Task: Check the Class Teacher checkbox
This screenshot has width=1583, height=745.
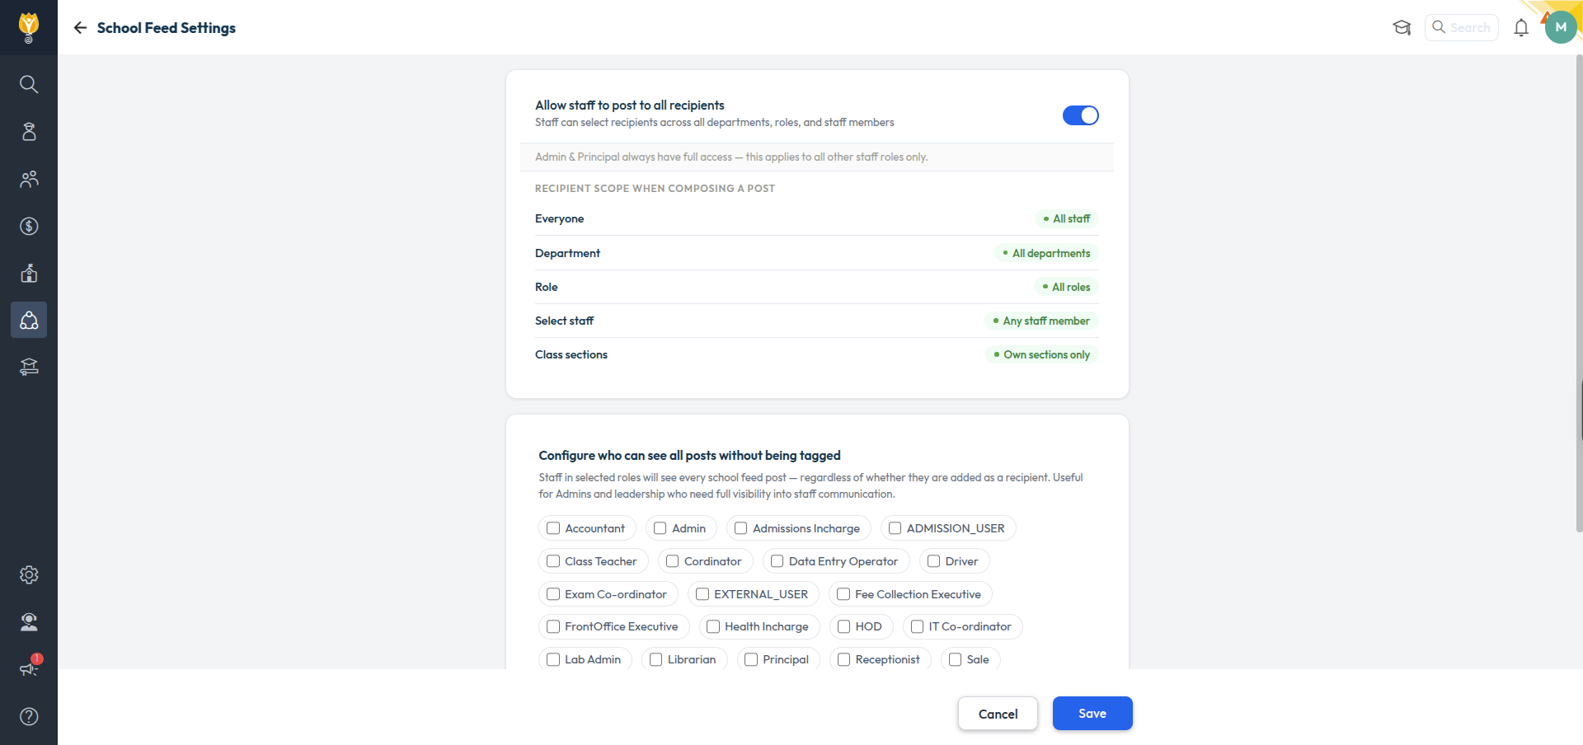Action: [553, 561]
